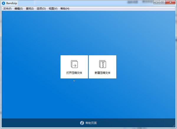Click the info icon beside 帮助页面

(x=82, y=123)
